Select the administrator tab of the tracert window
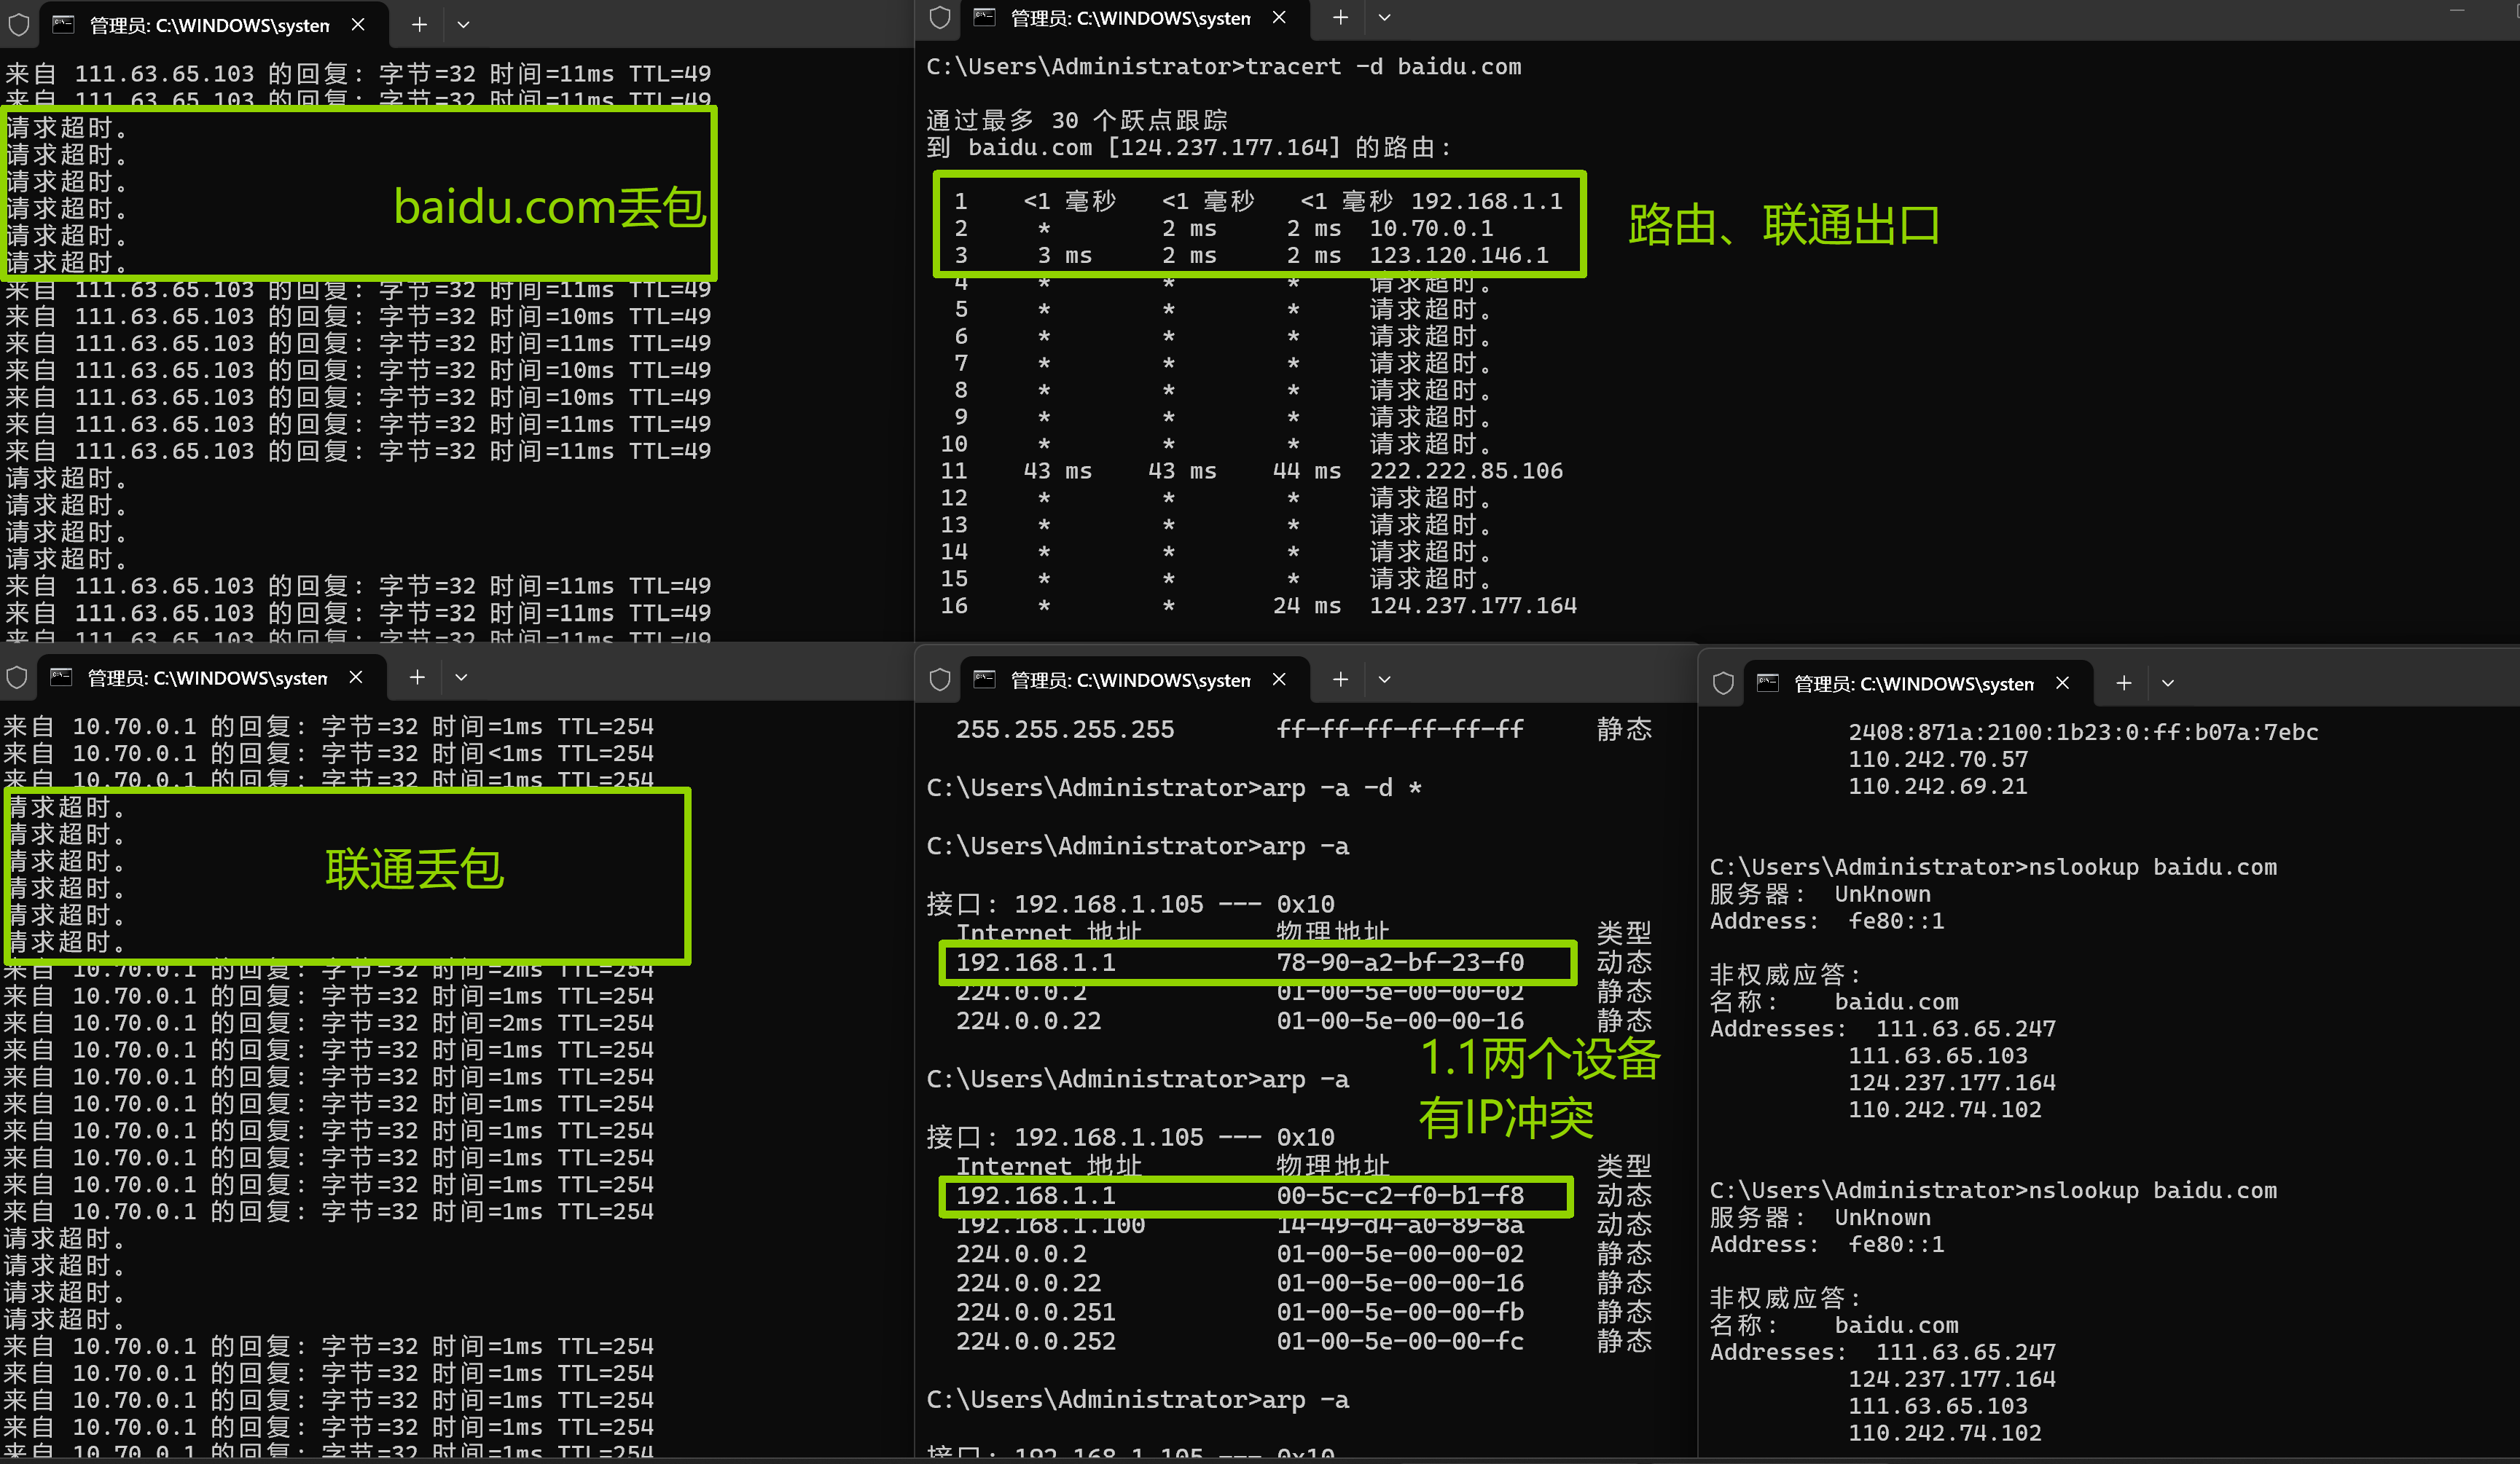 click(1129, 18)
